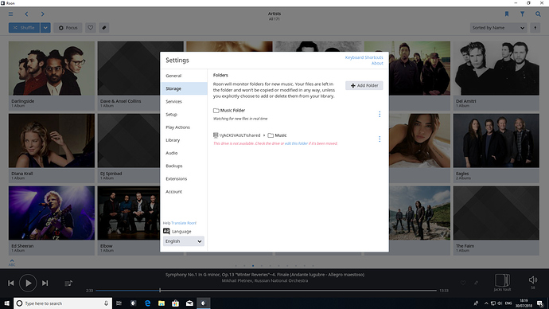Click the playback progress slider handle
This screenshot has width=549, height=309.
160,291
